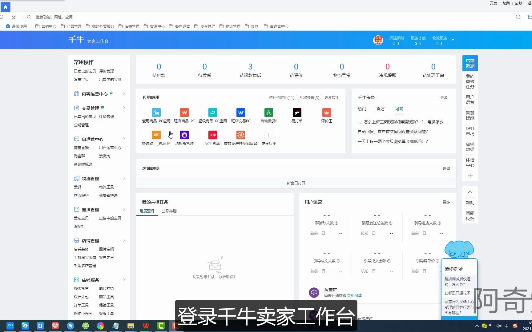Open the 退换货管理 app icon
The width and height of the screenshot is (532, 332).
pyautogui.click(x=184, y=135)
